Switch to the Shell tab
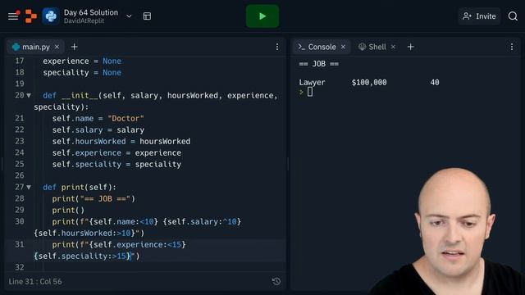 372,47
